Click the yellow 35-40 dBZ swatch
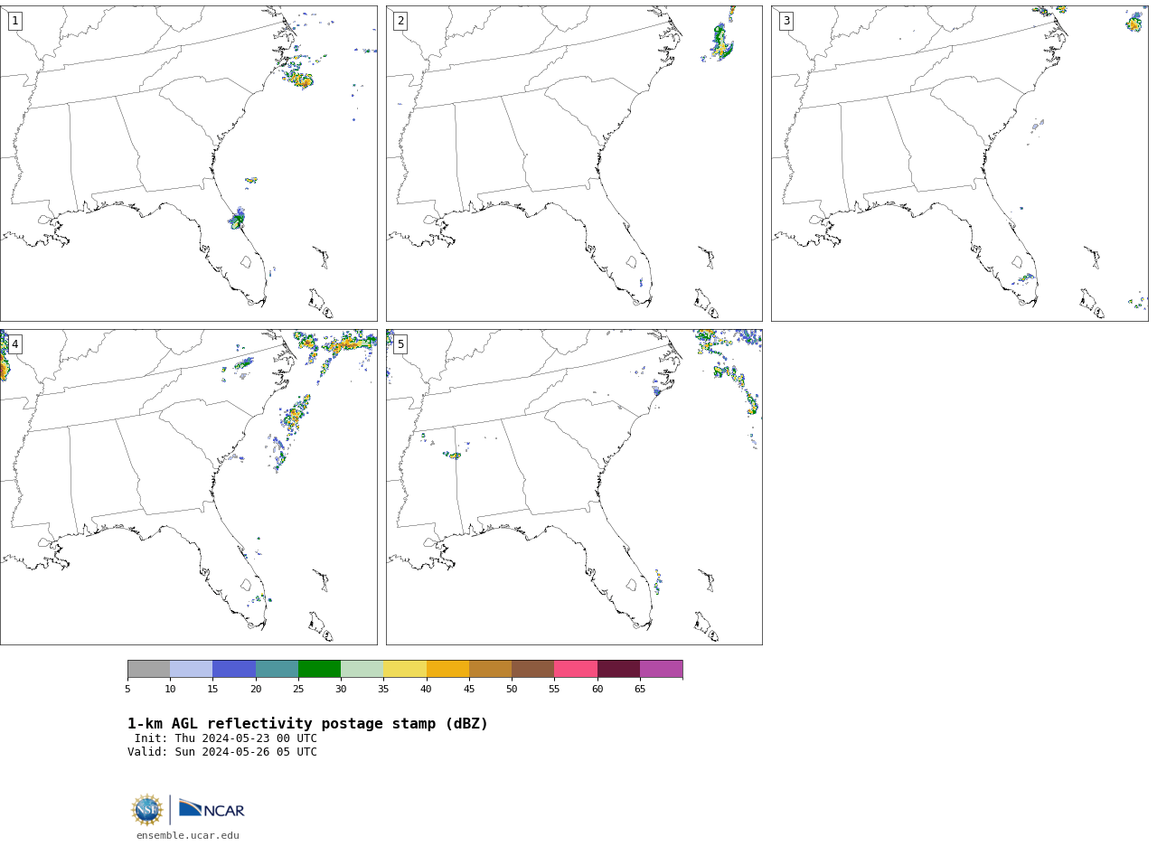The height and width of the screenshot is (846, 1157). point(405,669)
